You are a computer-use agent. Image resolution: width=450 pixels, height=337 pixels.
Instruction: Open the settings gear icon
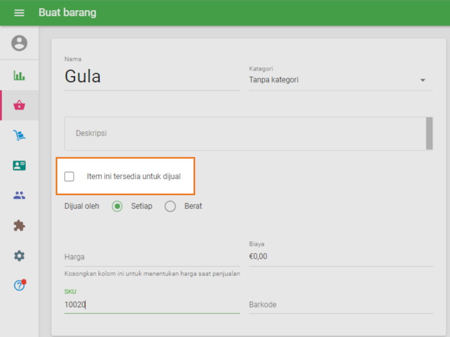coord(19,256)
